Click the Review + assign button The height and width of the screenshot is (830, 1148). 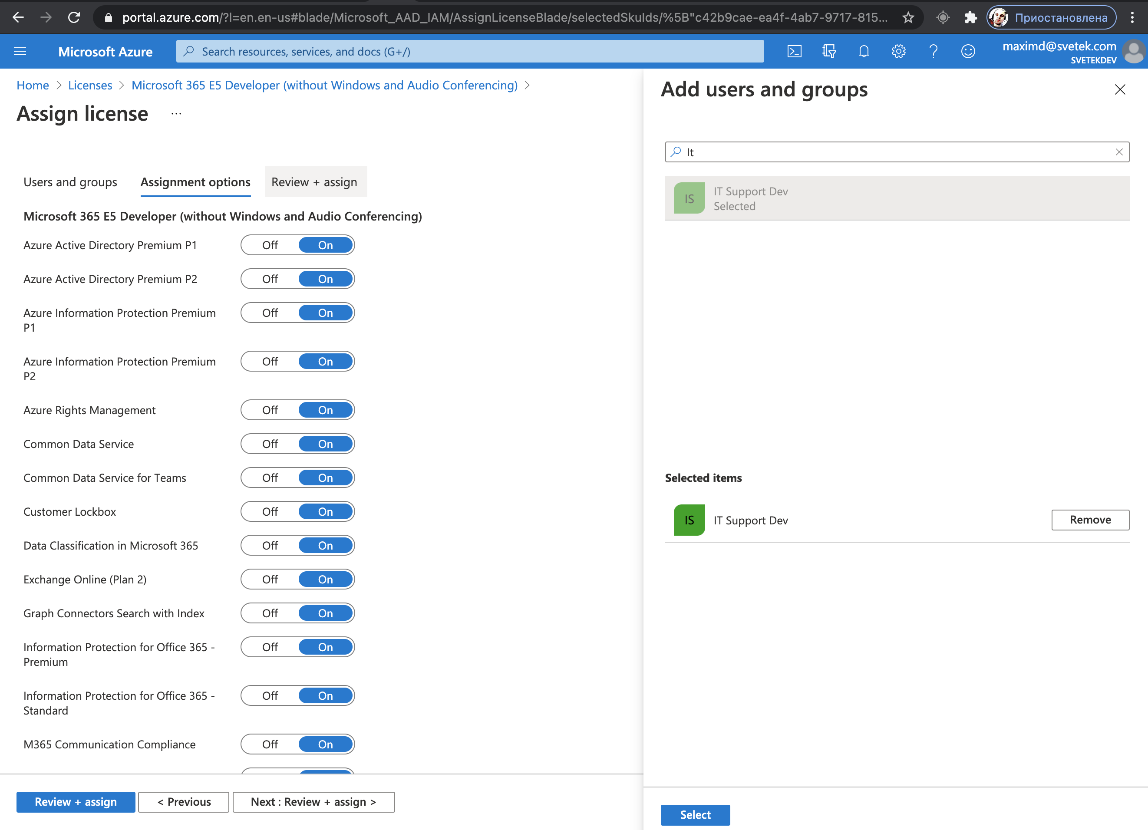point(75,801)
